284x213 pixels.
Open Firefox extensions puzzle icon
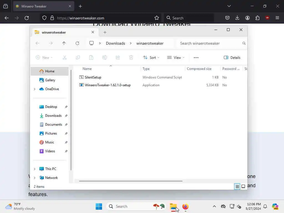point(257,18)
